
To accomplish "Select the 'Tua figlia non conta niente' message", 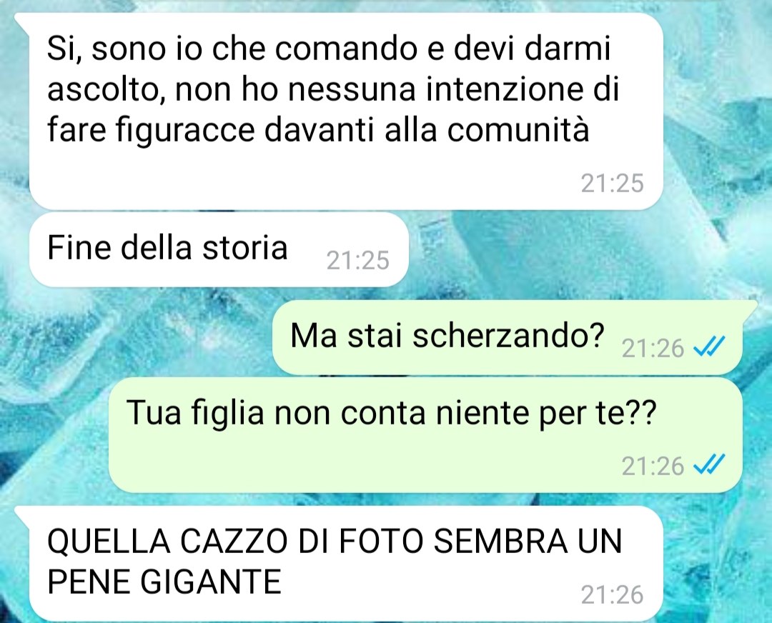I will 425,434.
